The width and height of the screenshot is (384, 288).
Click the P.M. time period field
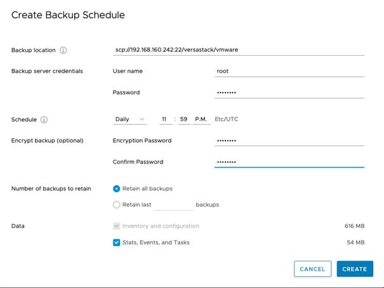[201, 119]
